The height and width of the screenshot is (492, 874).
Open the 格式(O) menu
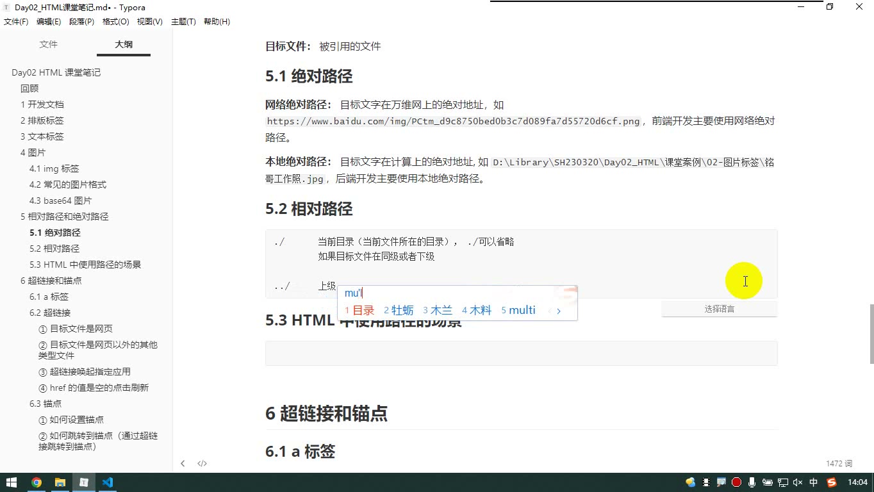pos(116,22)
